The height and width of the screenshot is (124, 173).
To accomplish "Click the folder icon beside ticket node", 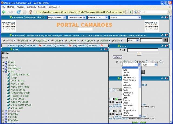I will click(6, 62).
